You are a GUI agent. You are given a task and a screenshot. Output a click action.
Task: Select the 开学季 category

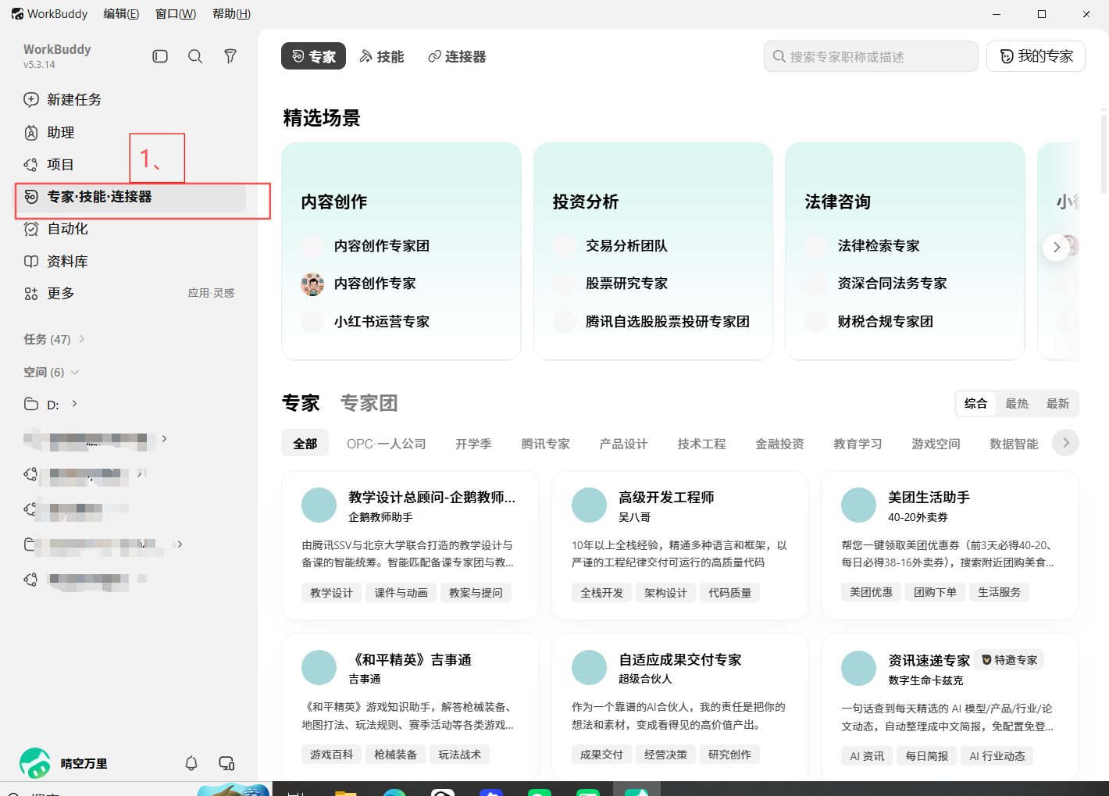473,444
